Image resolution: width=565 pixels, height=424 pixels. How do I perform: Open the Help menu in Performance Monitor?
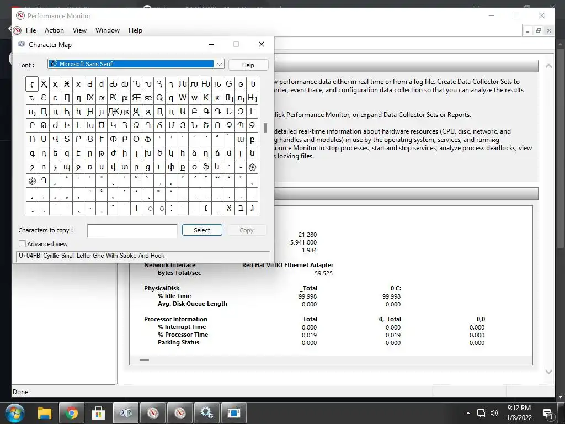pos(135,30)
